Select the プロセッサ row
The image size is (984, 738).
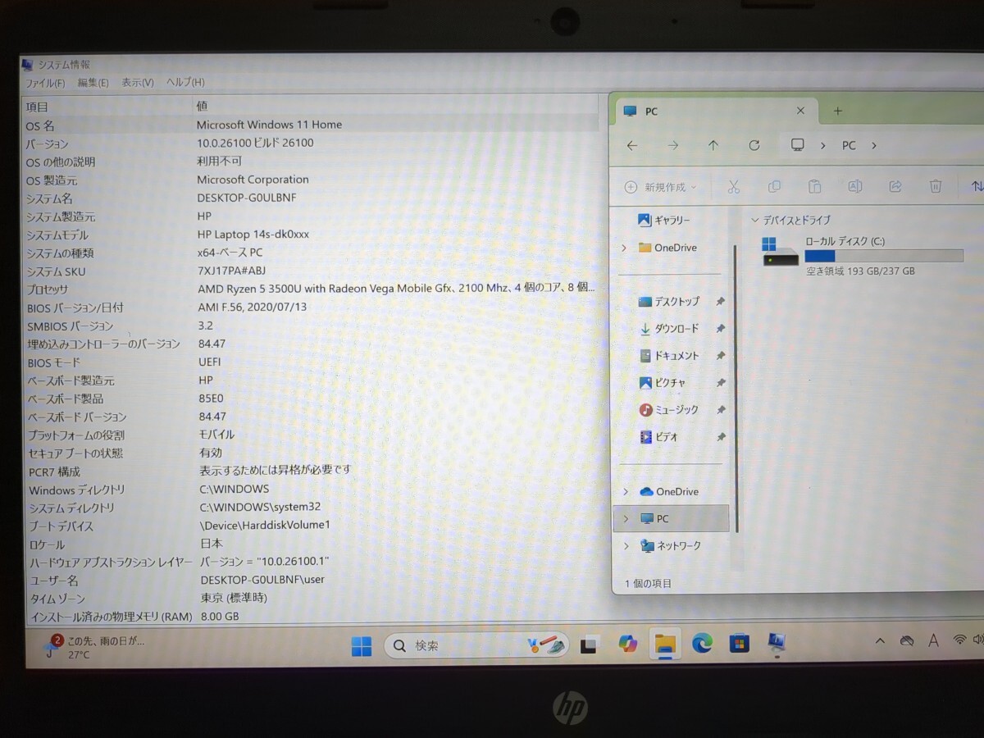coord(311,289)
